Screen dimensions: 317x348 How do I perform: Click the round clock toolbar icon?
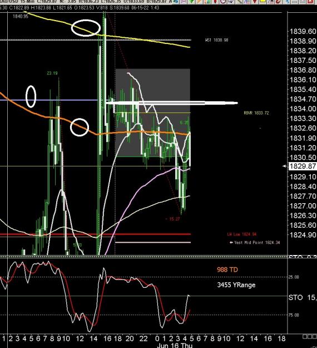pyautogui.click(x=223, y=1)
